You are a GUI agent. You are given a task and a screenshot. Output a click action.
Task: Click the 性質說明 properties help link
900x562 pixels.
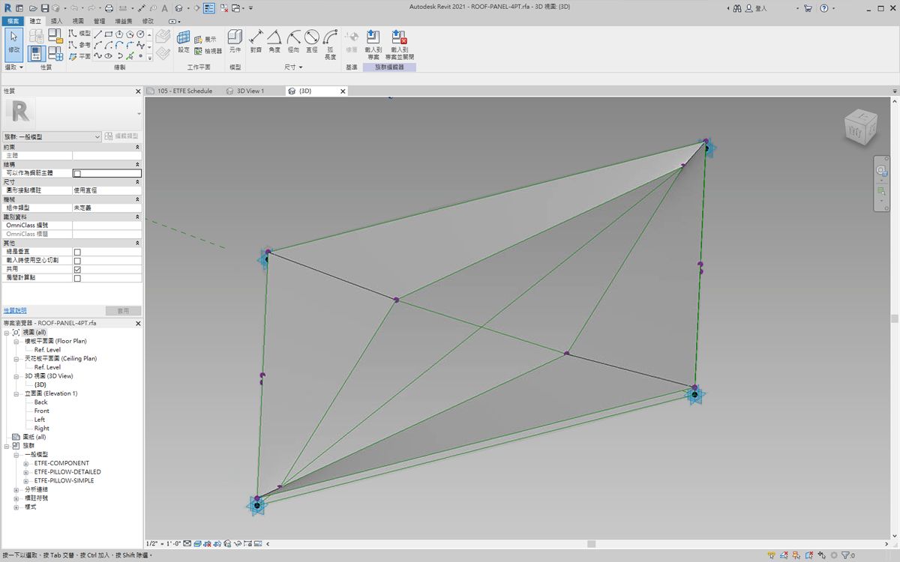coord(15,310)
